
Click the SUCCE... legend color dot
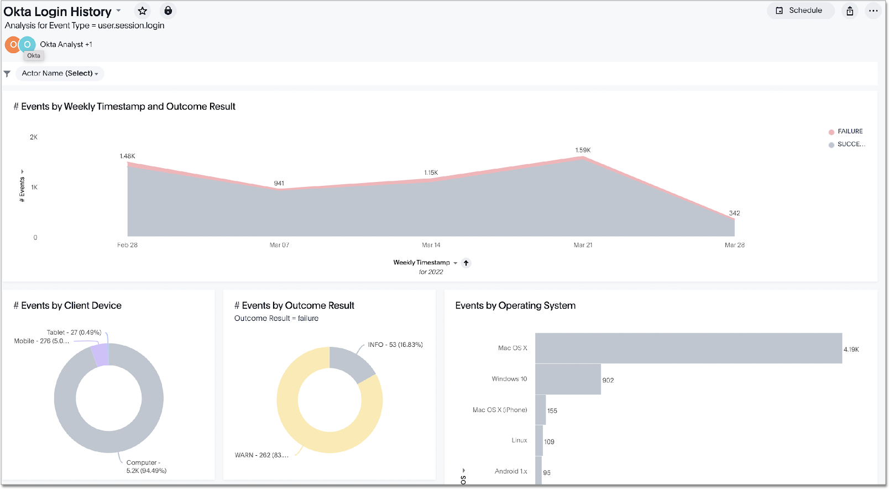coord(831,145)
